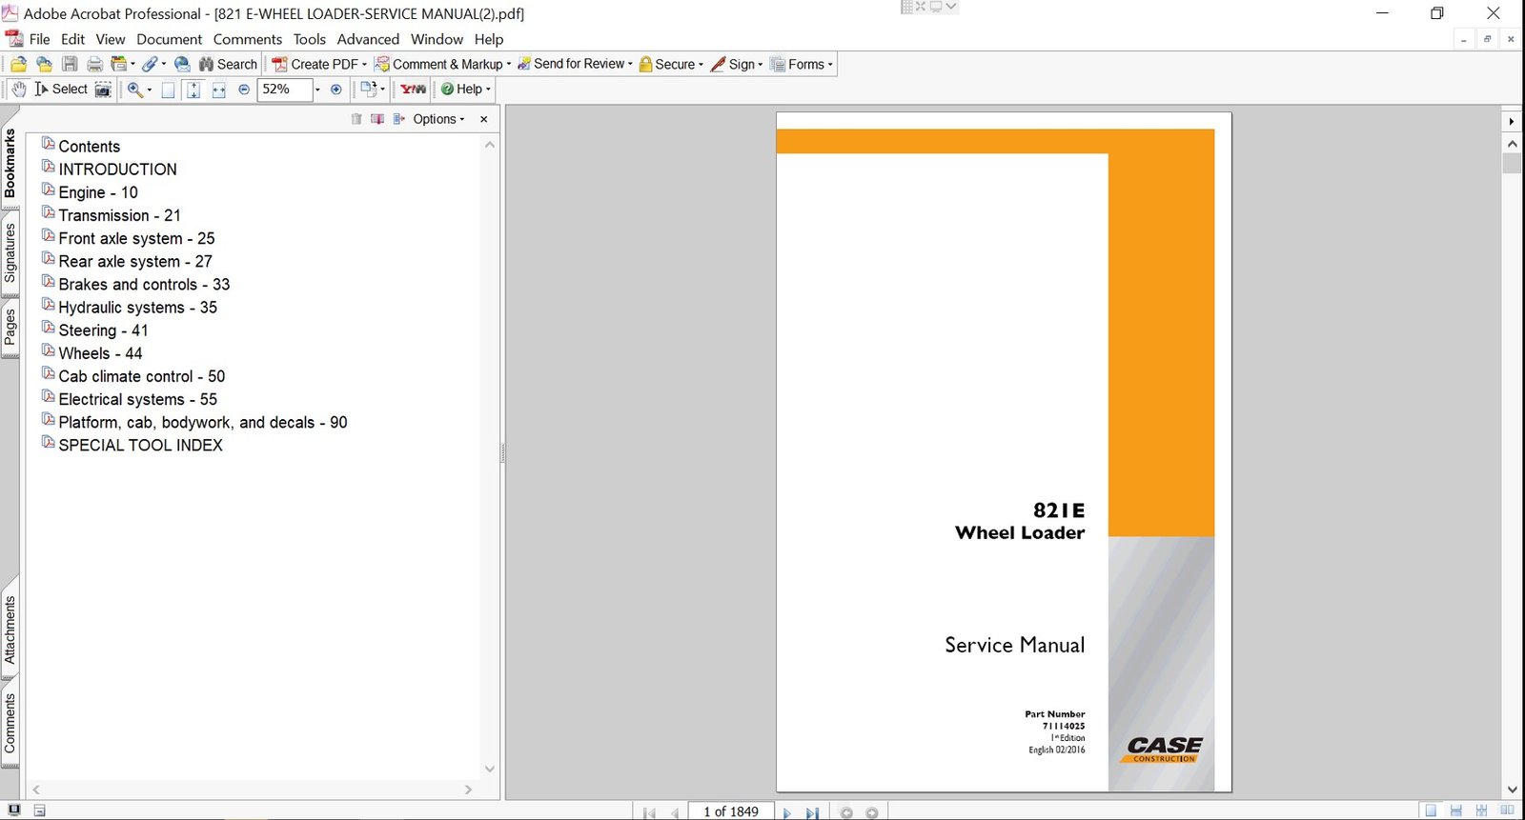Screen dimensions: 1525x820
Task: Enable continuous page layout
Action: click(x=1455, y=811)
